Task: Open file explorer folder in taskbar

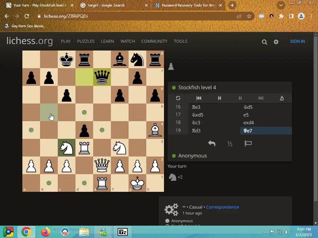Action: click(84, 232)
